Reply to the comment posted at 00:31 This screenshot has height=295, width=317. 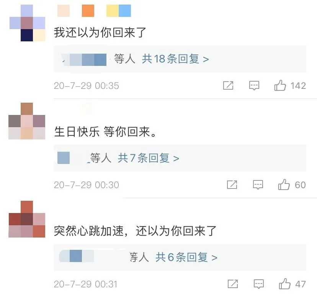coord(259,284)
